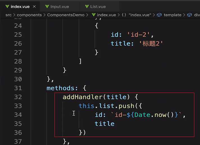Click Vue icon on Input.vue tab
Viewport: 200px width, 145px height.
(x=47, y=6)
